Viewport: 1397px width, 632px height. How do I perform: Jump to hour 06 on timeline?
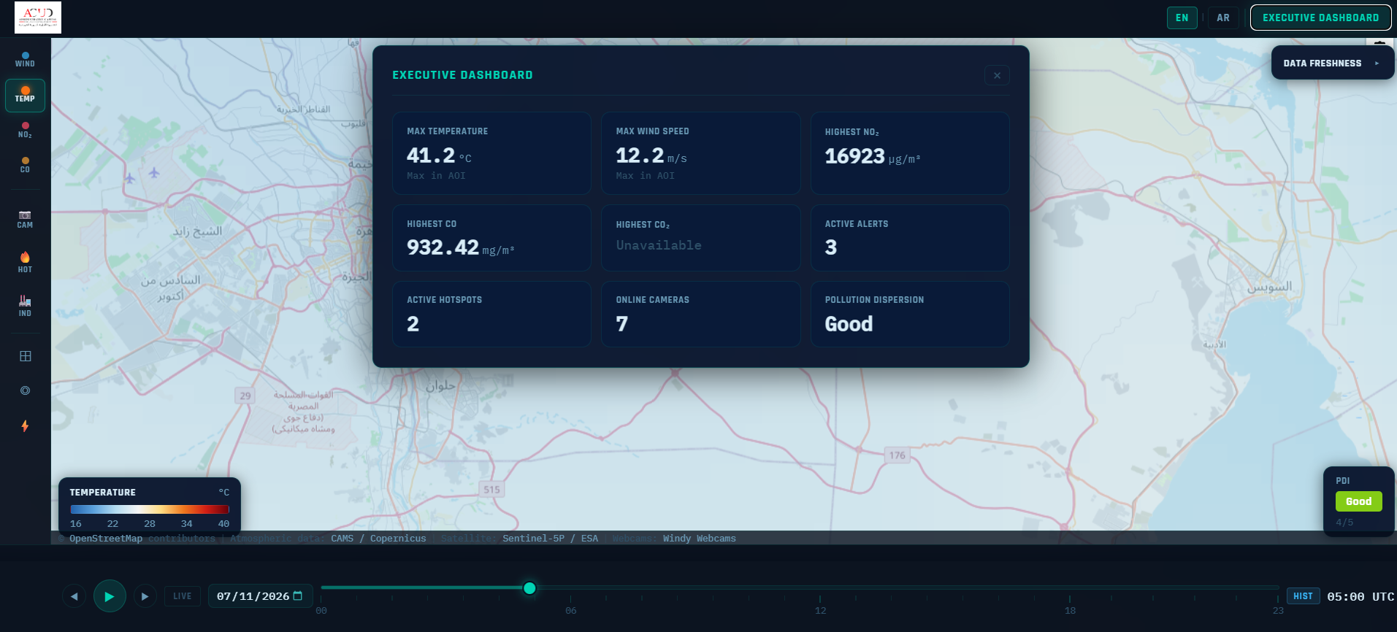571,610
